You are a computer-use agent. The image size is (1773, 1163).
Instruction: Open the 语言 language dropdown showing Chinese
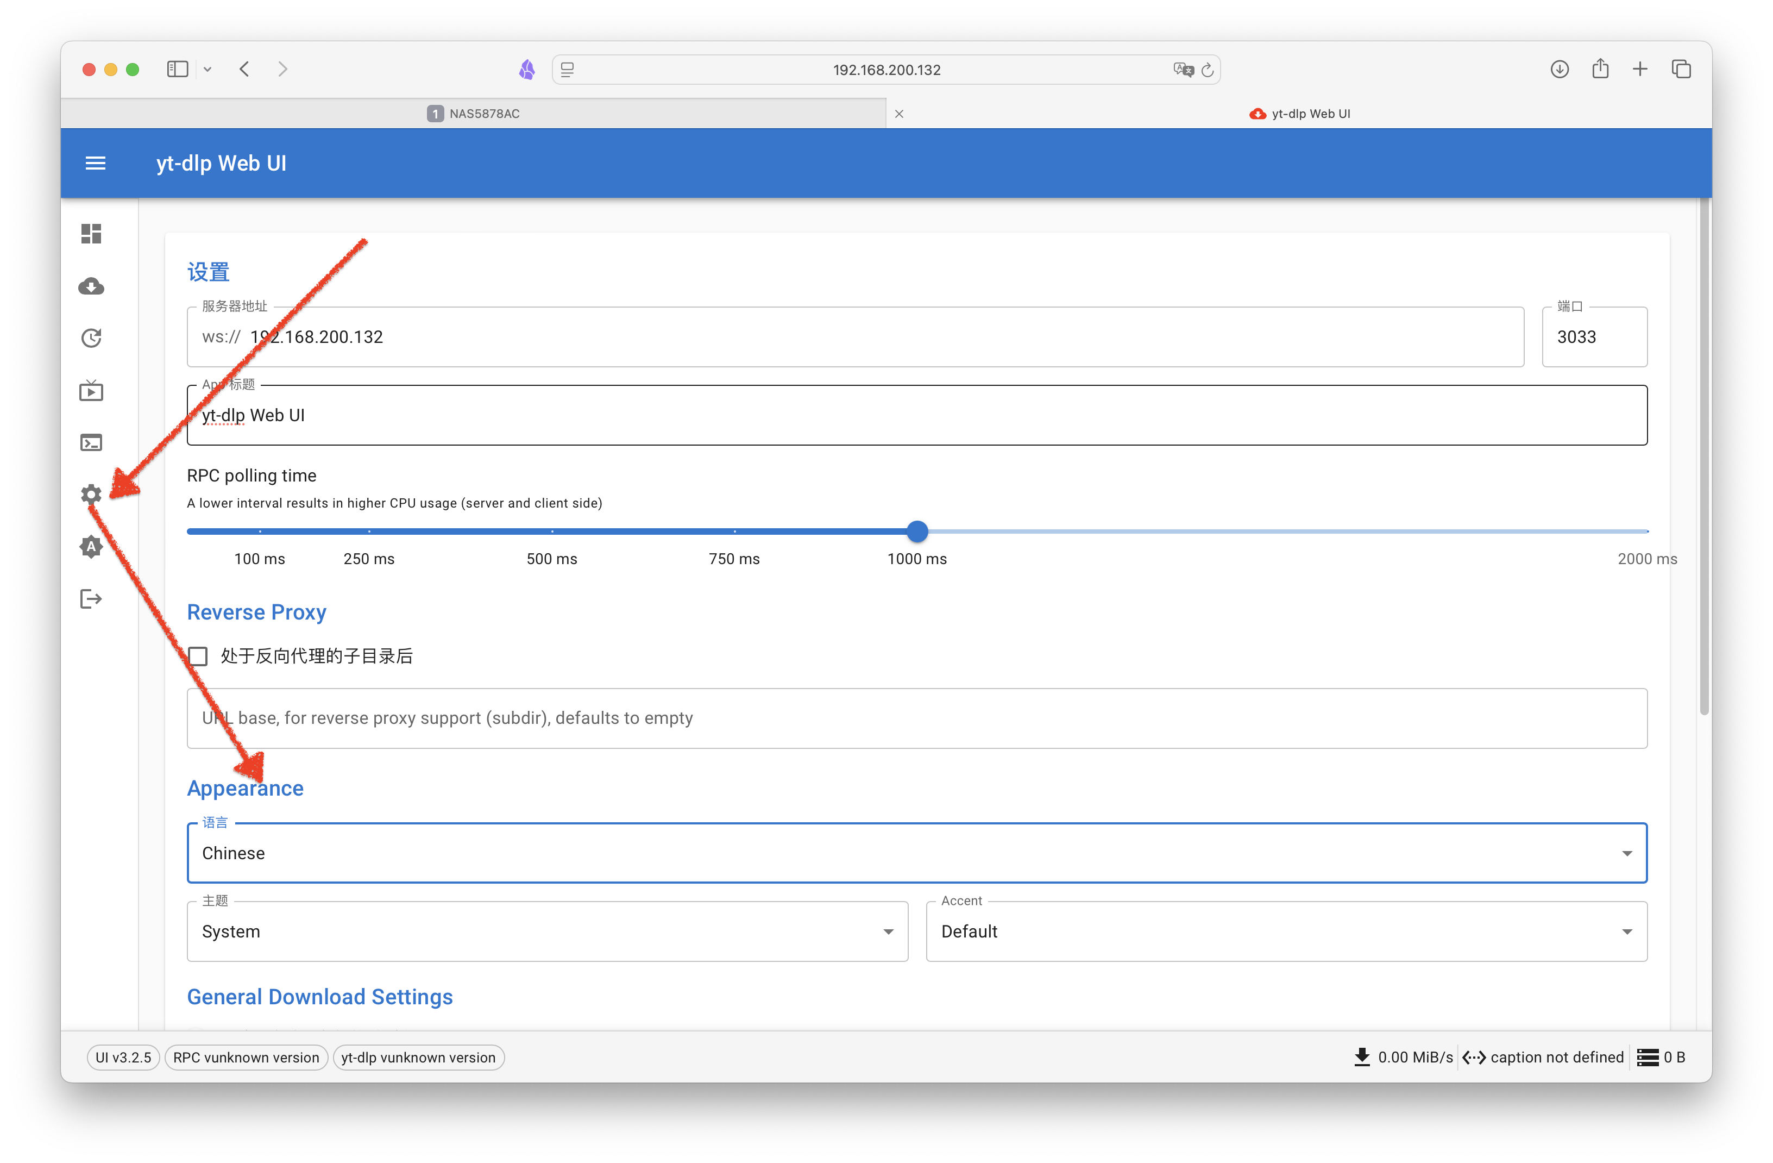coord(916,853)
